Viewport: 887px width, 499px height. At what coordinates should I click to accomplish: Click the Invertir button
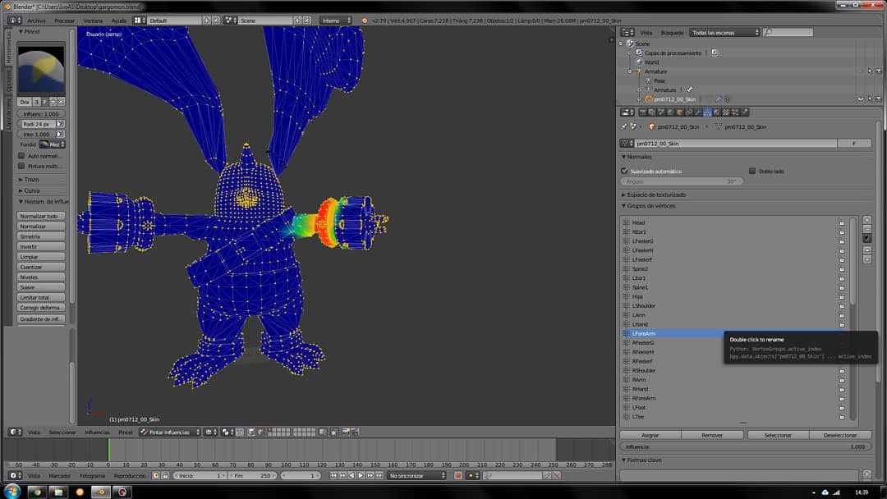(x=41, y=246)
